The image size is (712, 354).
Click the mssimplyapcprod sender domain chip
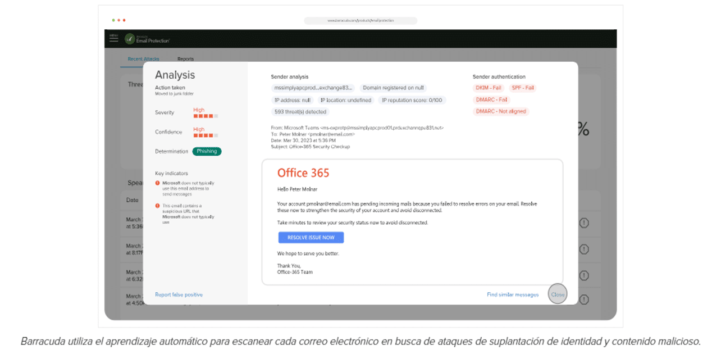click(x=313, y=88)
